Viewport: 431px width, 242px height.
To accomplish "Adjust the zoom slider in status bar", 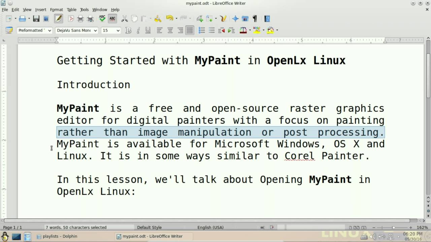I will click(x=394, y=228).
